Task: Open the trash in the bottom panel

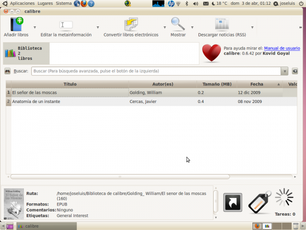Action: tap(295, 226)
